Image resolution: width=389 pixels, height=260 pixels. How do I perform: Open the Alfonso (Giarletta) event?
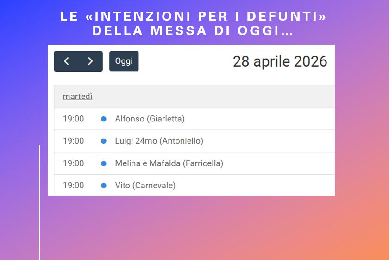tap(150, 119)
